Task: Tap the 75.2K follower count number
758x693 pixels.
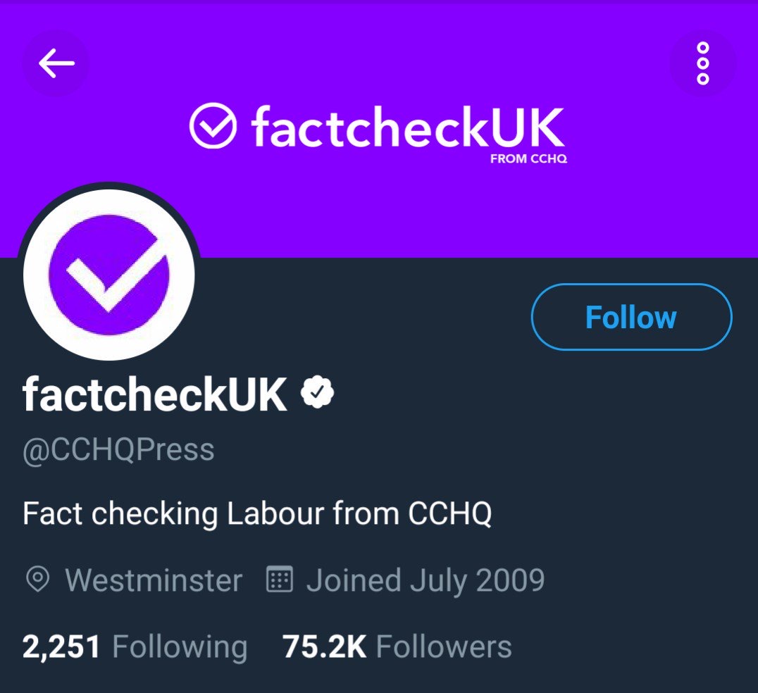Action: [x=324, y=647]
